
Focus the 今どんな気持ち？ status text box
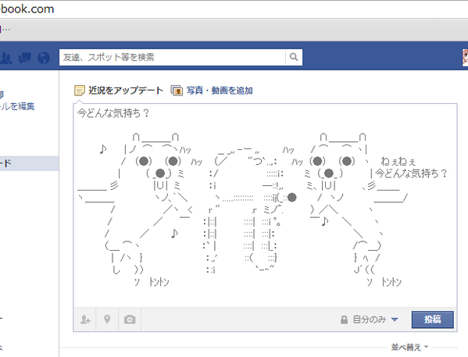pos(265,205)
